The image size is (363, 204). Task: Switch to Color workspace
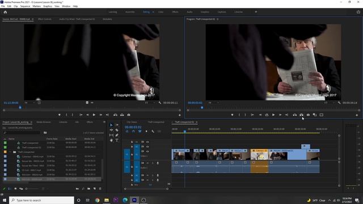point(161,12)
